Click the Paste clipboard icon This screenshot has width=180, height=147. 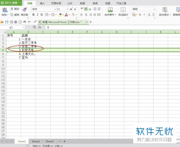tap(5, 10)
